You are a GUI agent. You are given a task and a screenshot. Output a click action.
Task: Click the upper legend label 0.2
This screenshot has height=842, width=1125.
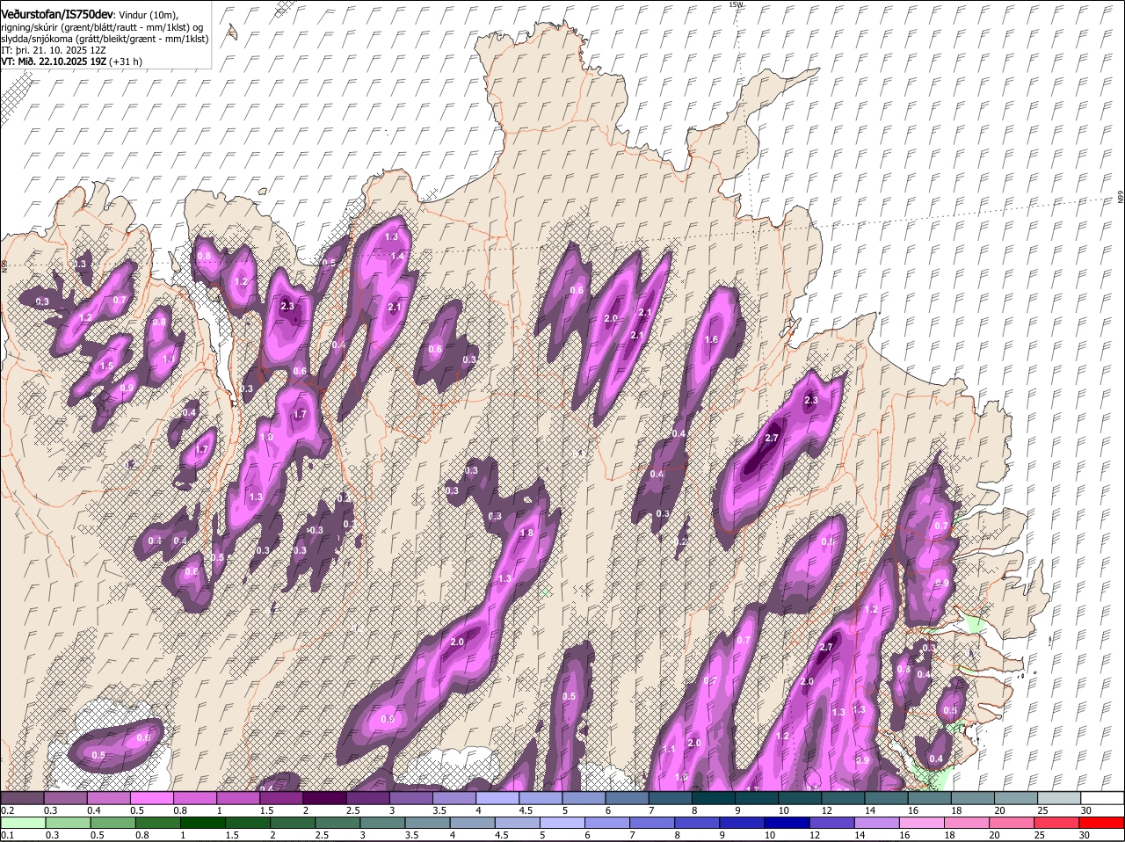[x=7, y=810]
